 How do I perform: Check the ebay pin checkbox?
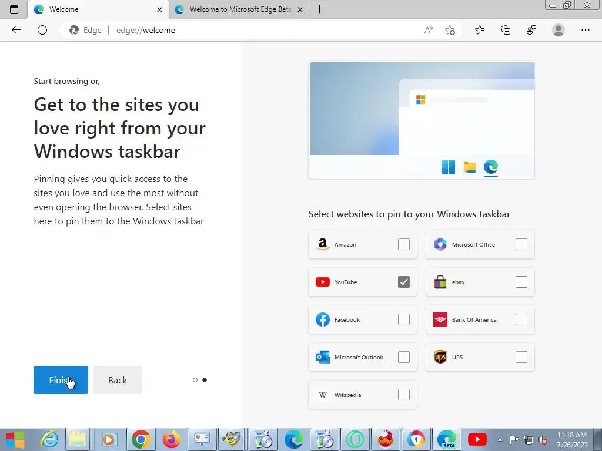click(x=521, y=282)
